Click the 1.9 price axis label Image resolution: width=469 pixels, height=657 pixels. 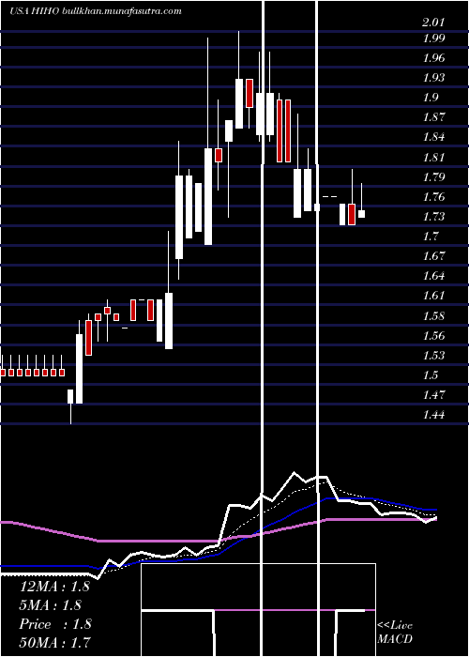point(430,98)
